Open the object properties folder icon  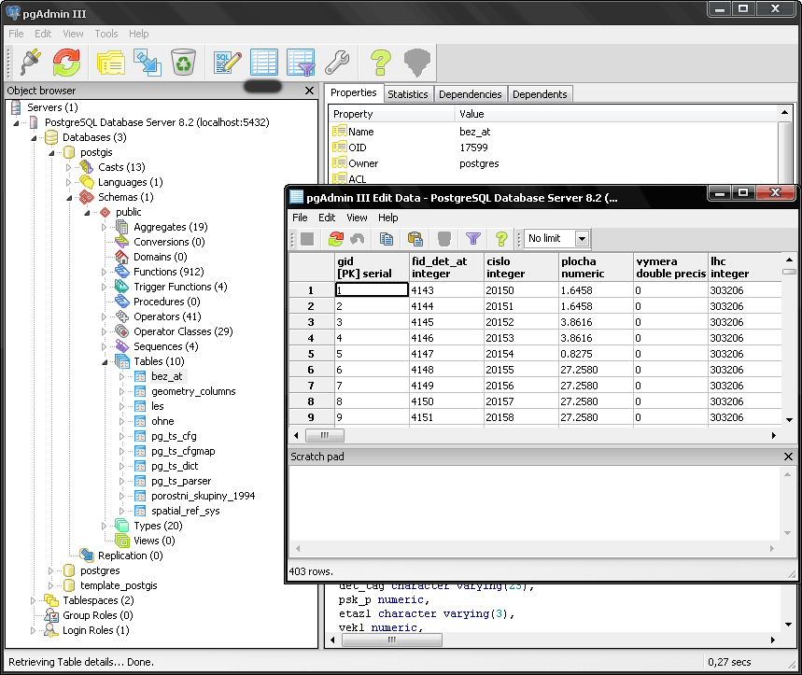(x=110, y=63)
